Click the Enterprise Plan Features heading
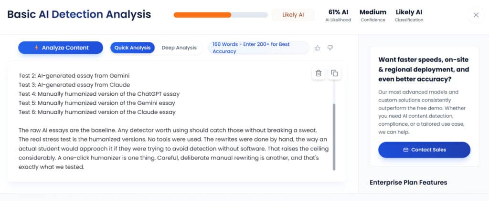Image resolution: width=489 pixels, height=201 pixels. (408, 182)
